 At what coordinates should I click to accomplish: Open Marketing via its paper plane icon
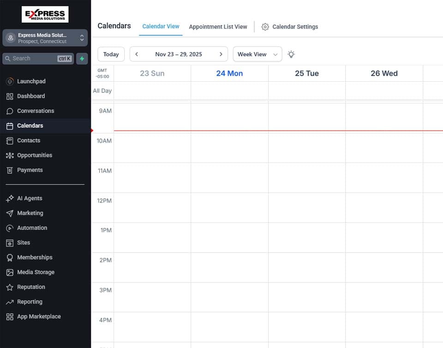(10, 213)
